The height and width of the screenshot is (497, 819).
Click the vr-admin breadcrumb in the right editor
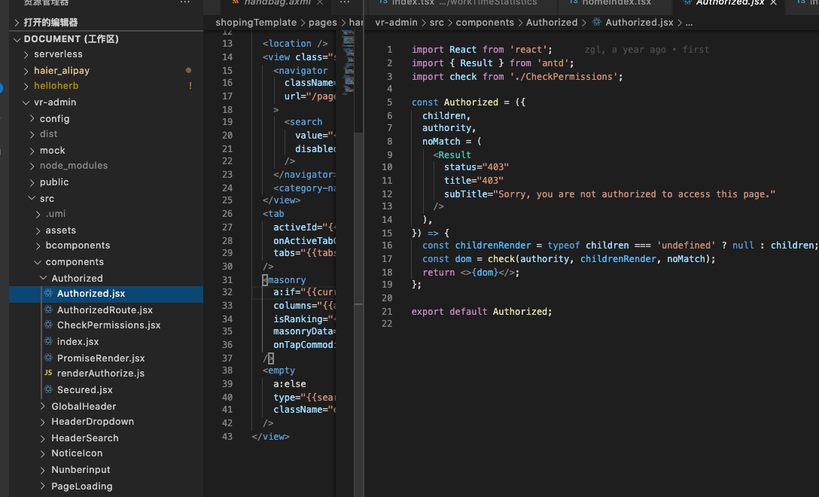396,23
